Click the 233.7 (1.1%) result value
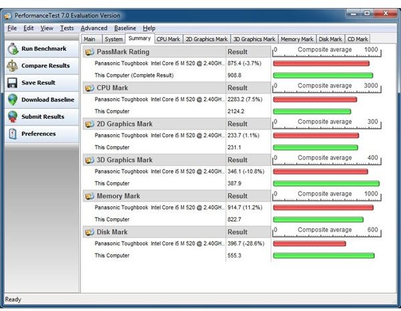The image size is (401, 311). (243, 135)
